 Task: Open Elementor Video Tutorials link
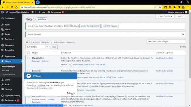pyautogui.click(x=117, y=77)
